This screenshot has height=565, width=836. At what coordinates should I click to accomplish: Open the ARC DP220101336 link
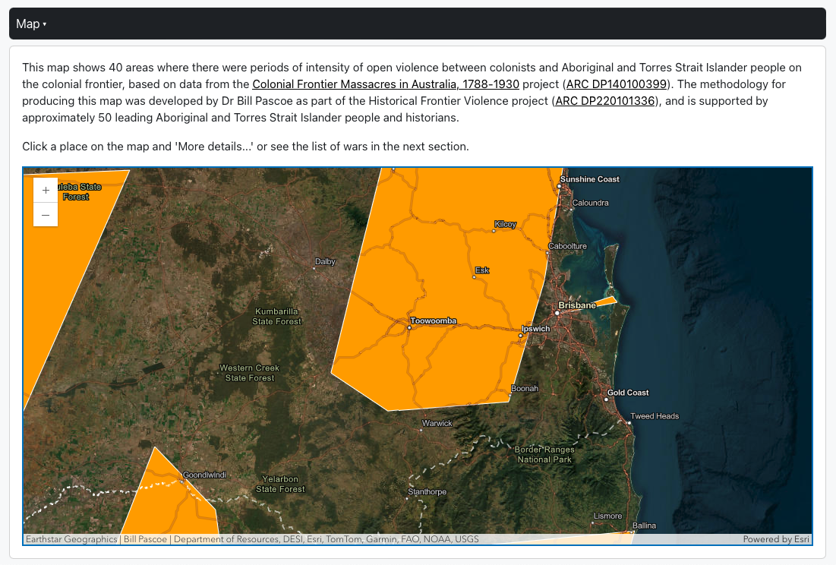pos(604,101)
